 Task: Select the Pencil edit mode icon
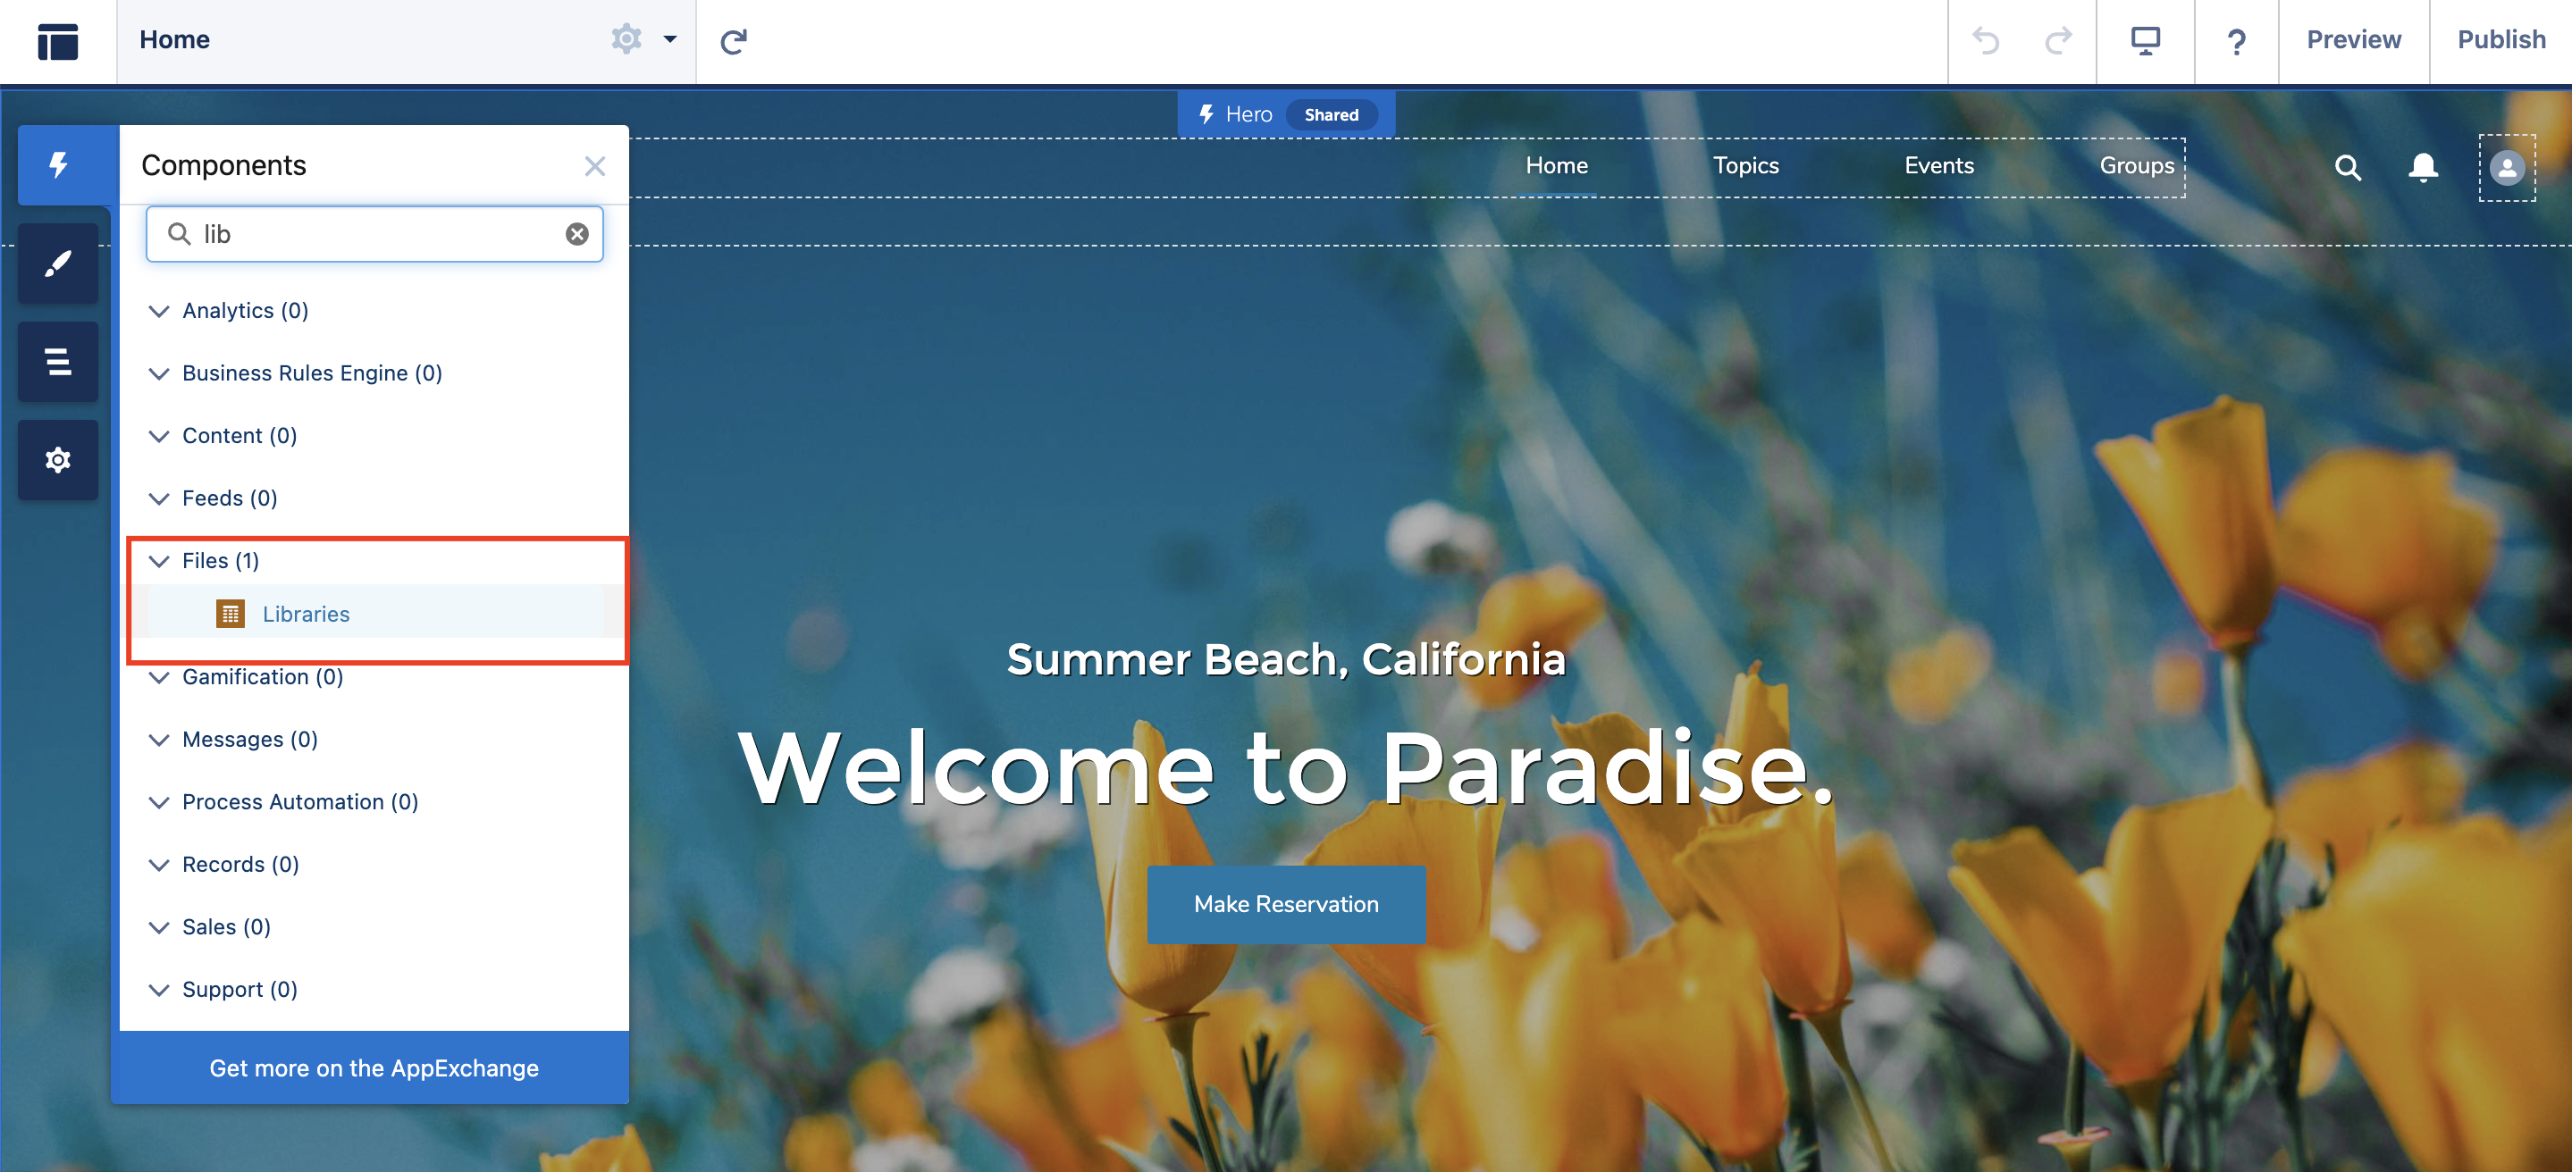(57, 263)
